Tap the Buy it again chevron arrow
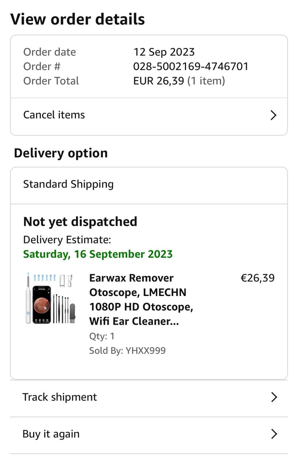The image size is (298, 466). coord(274,434)
